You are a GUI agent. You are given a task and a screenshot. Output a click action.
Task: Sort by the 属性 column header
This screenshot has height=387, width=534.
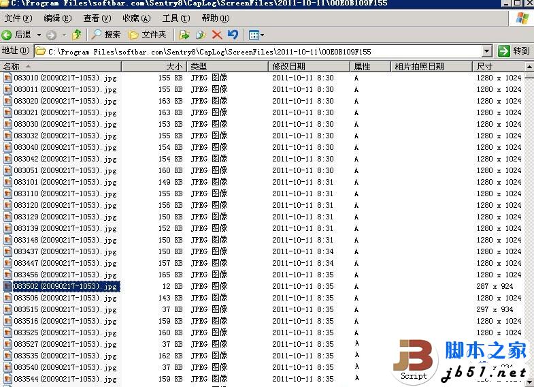click(370, 66)
